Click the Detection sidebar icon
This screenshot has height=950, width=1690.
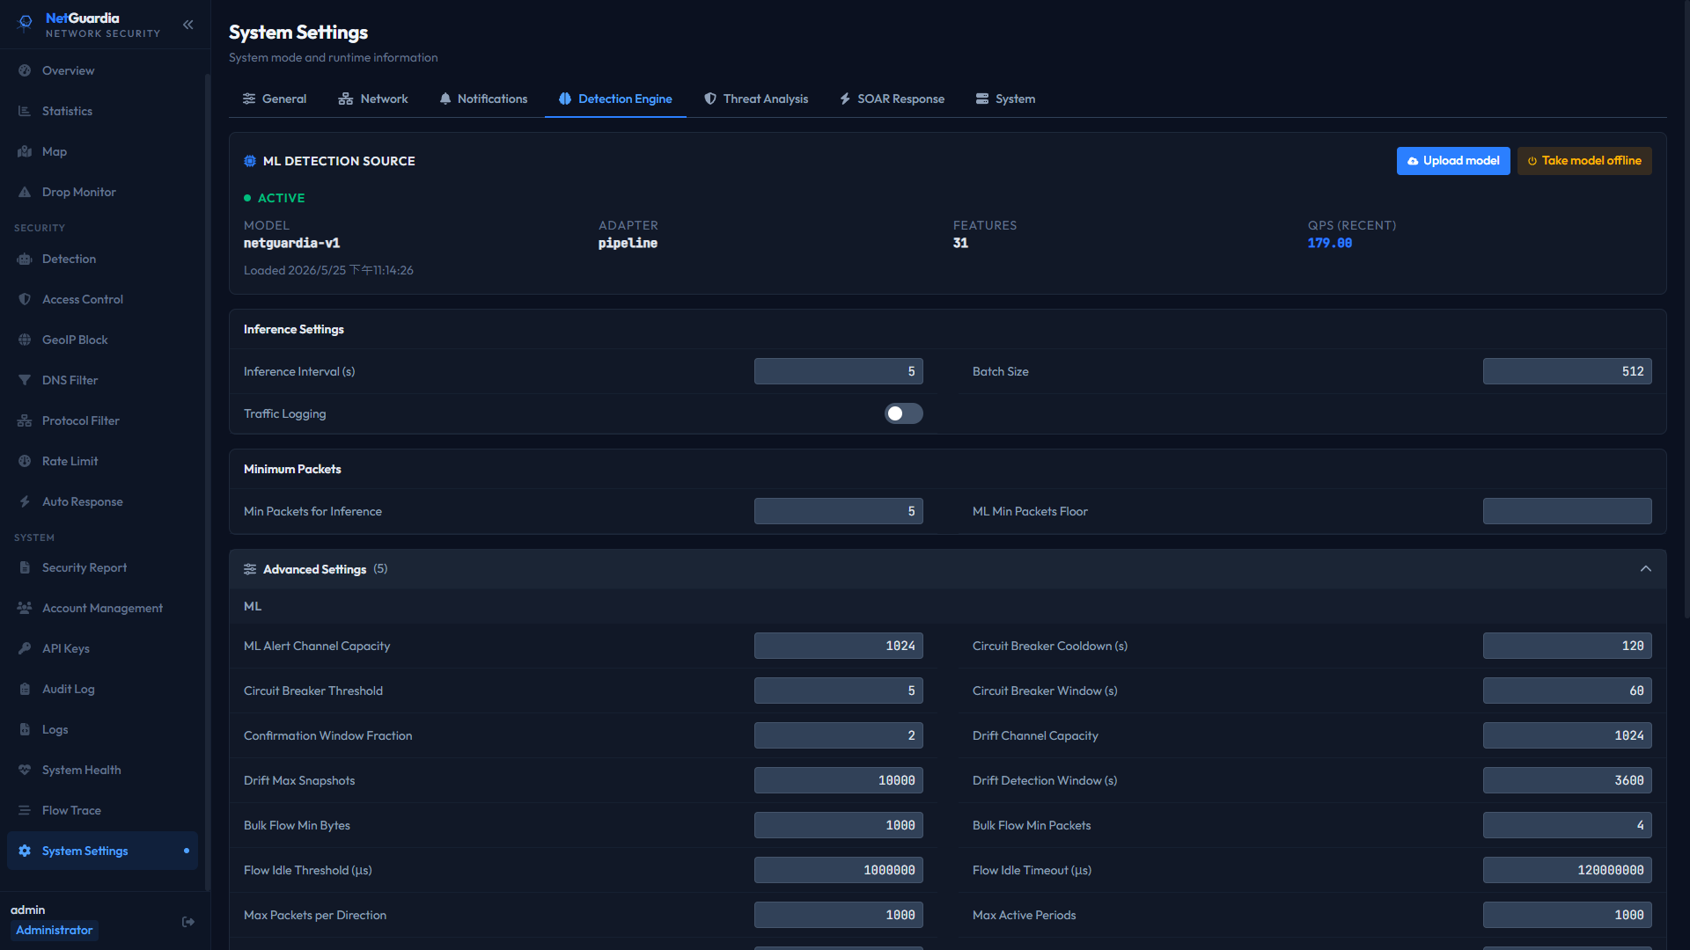point(25,259)
